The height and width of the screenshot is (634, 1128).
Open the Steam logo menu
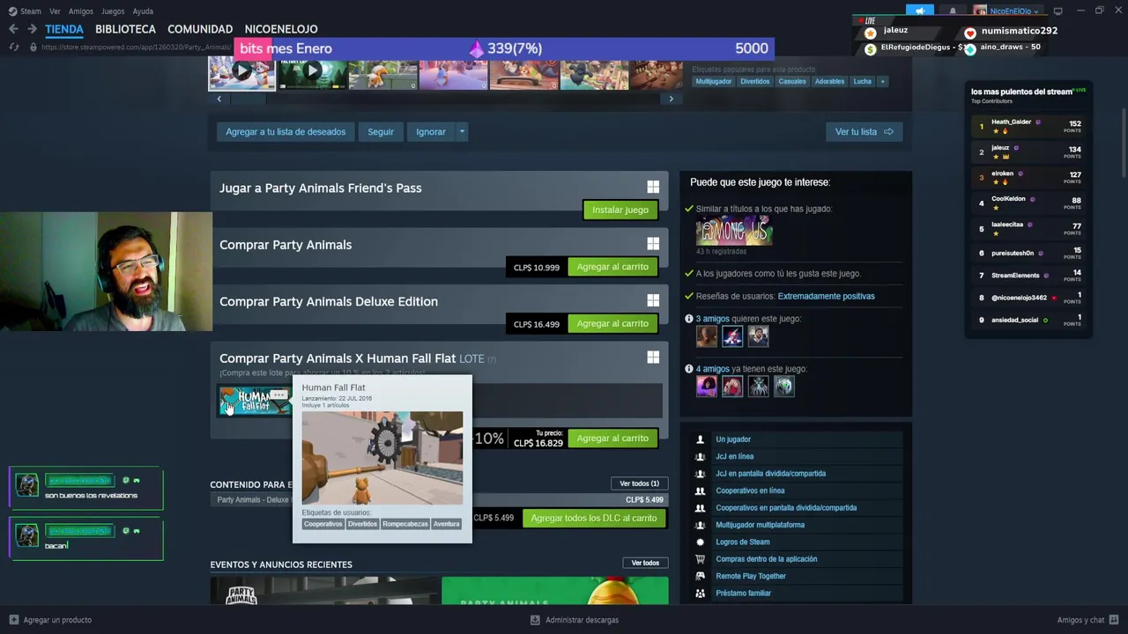tap(12, 11)
